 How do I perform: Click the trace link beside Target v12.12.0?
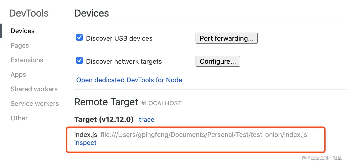pos(146,120)
